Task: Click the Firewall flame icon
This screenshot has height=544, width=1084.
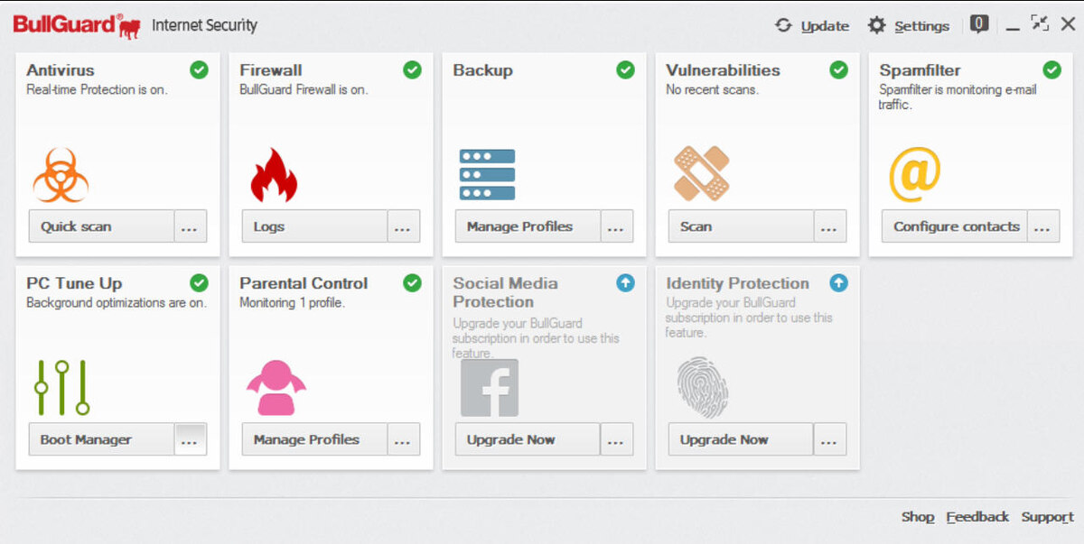Action: point(273,175)
